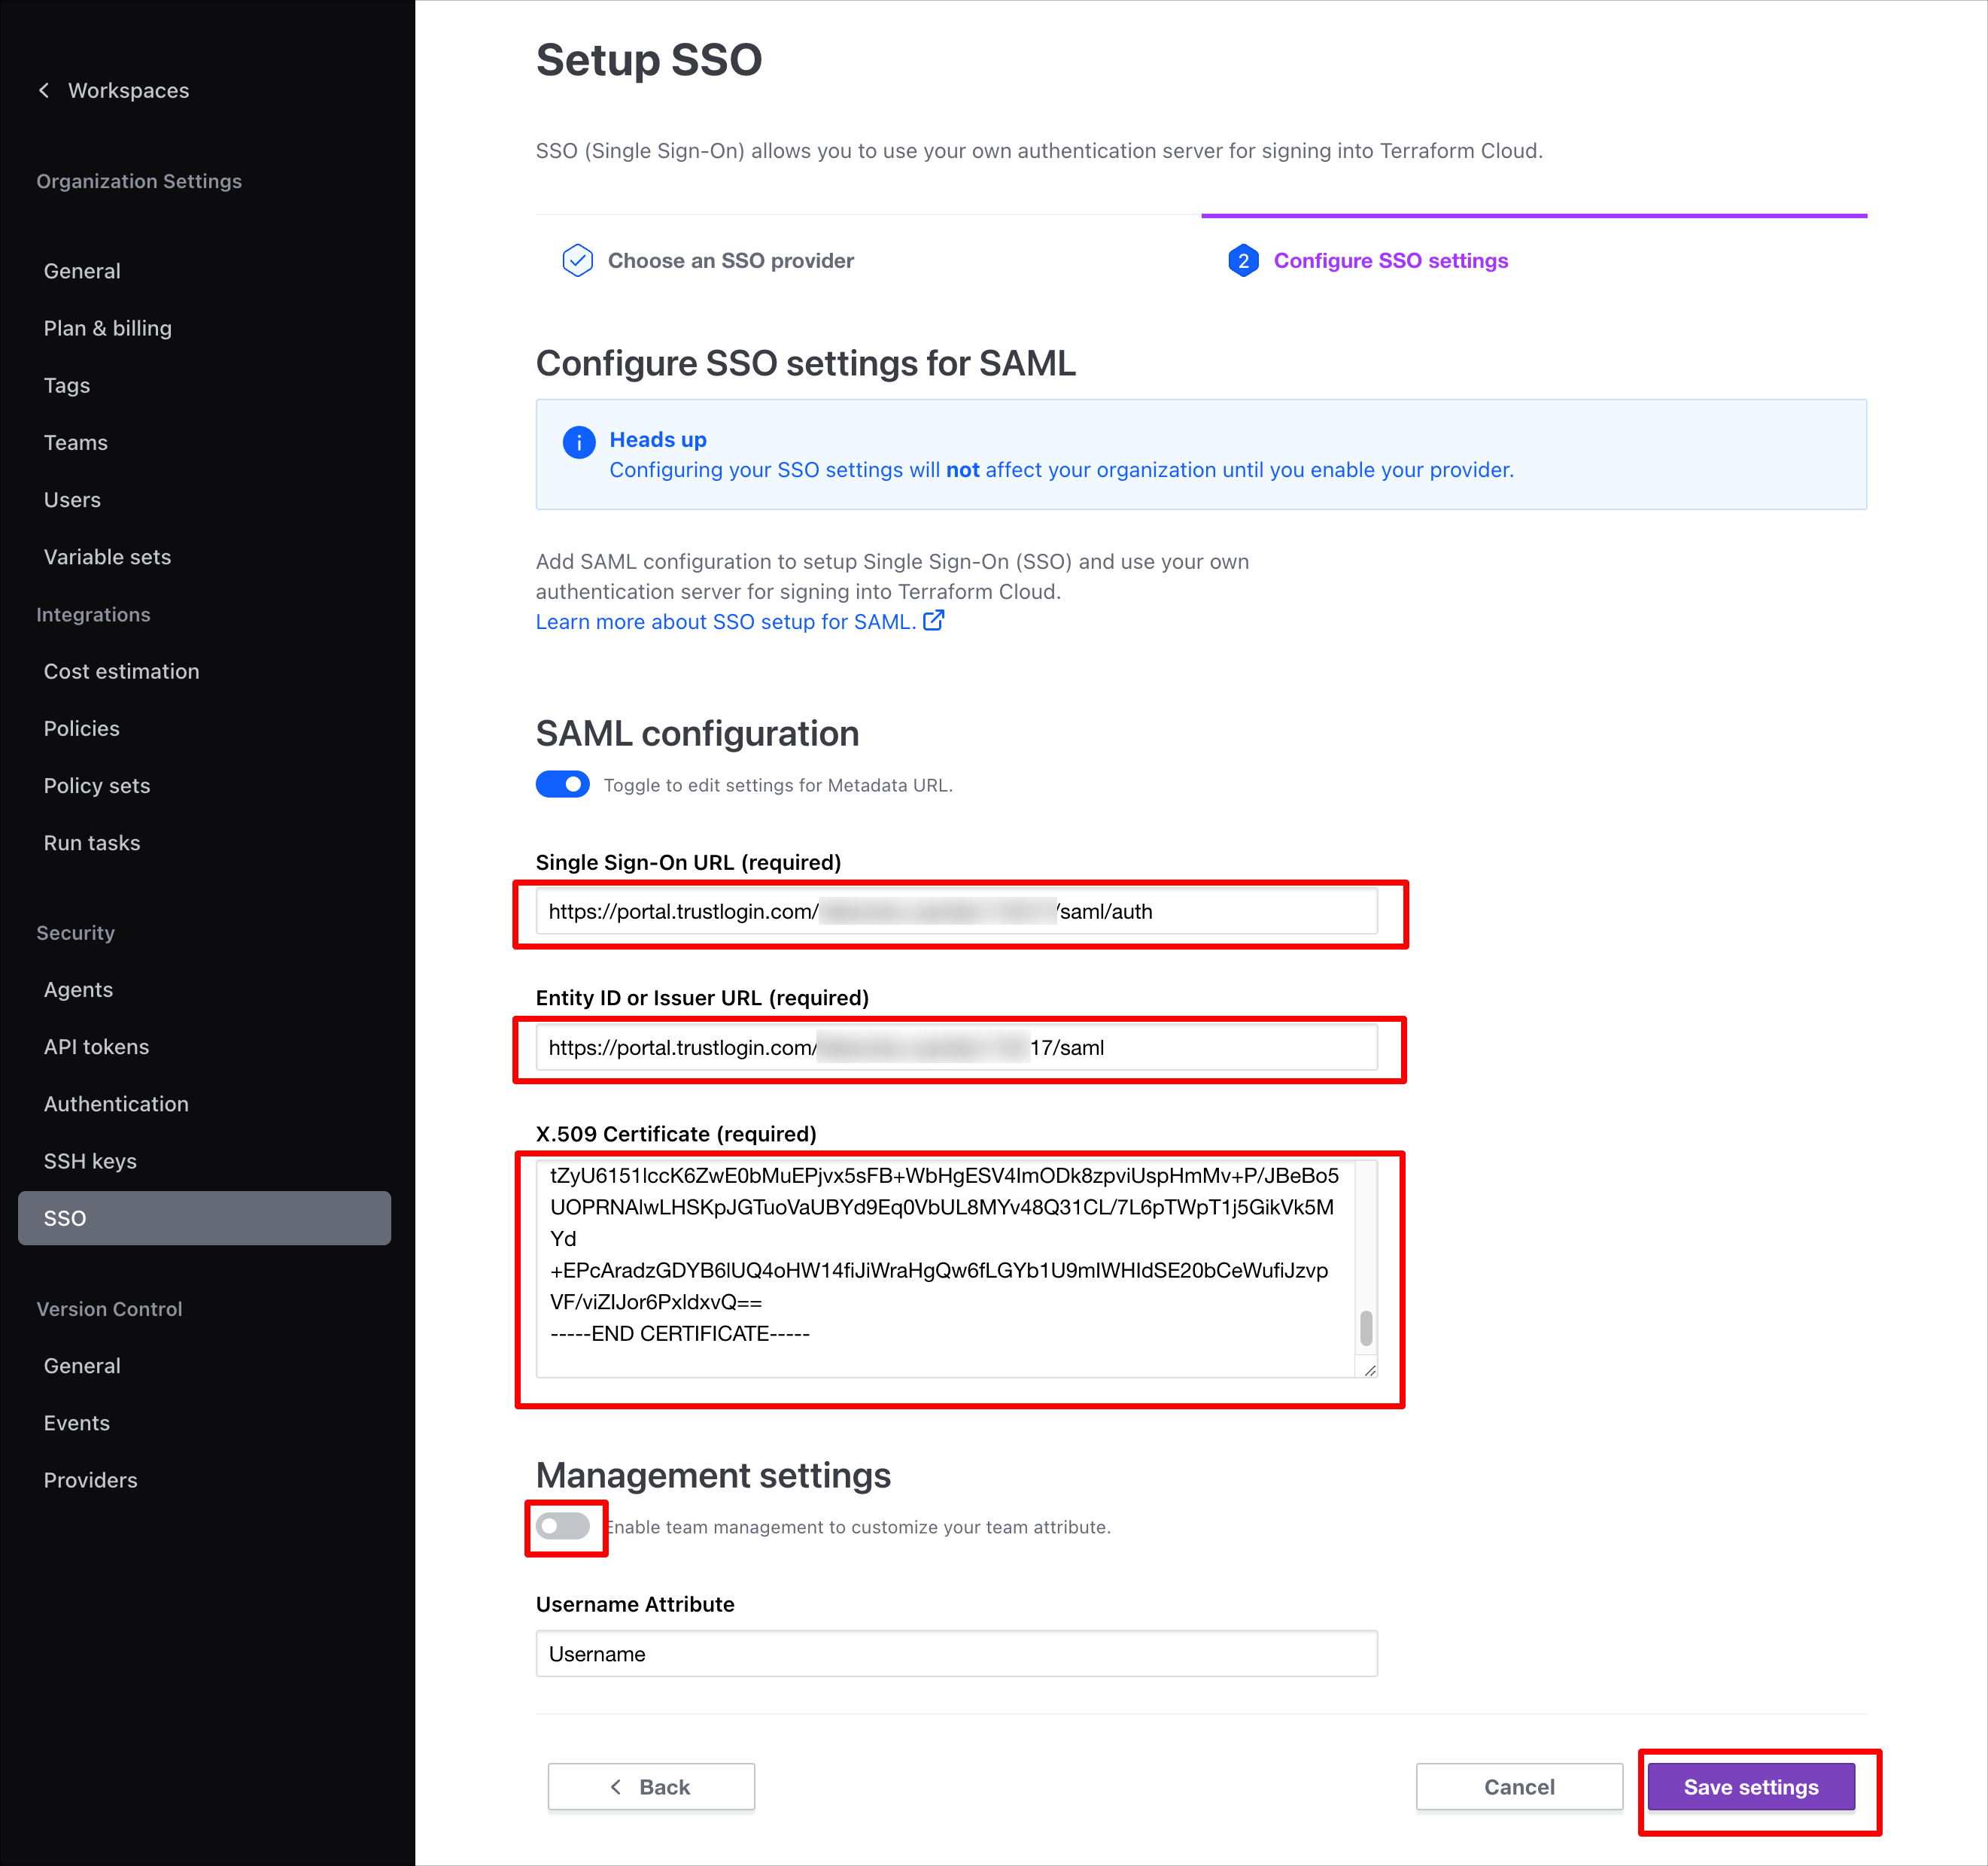
Task: Click the external link icon after Learn more
Action: coord(934,621)
